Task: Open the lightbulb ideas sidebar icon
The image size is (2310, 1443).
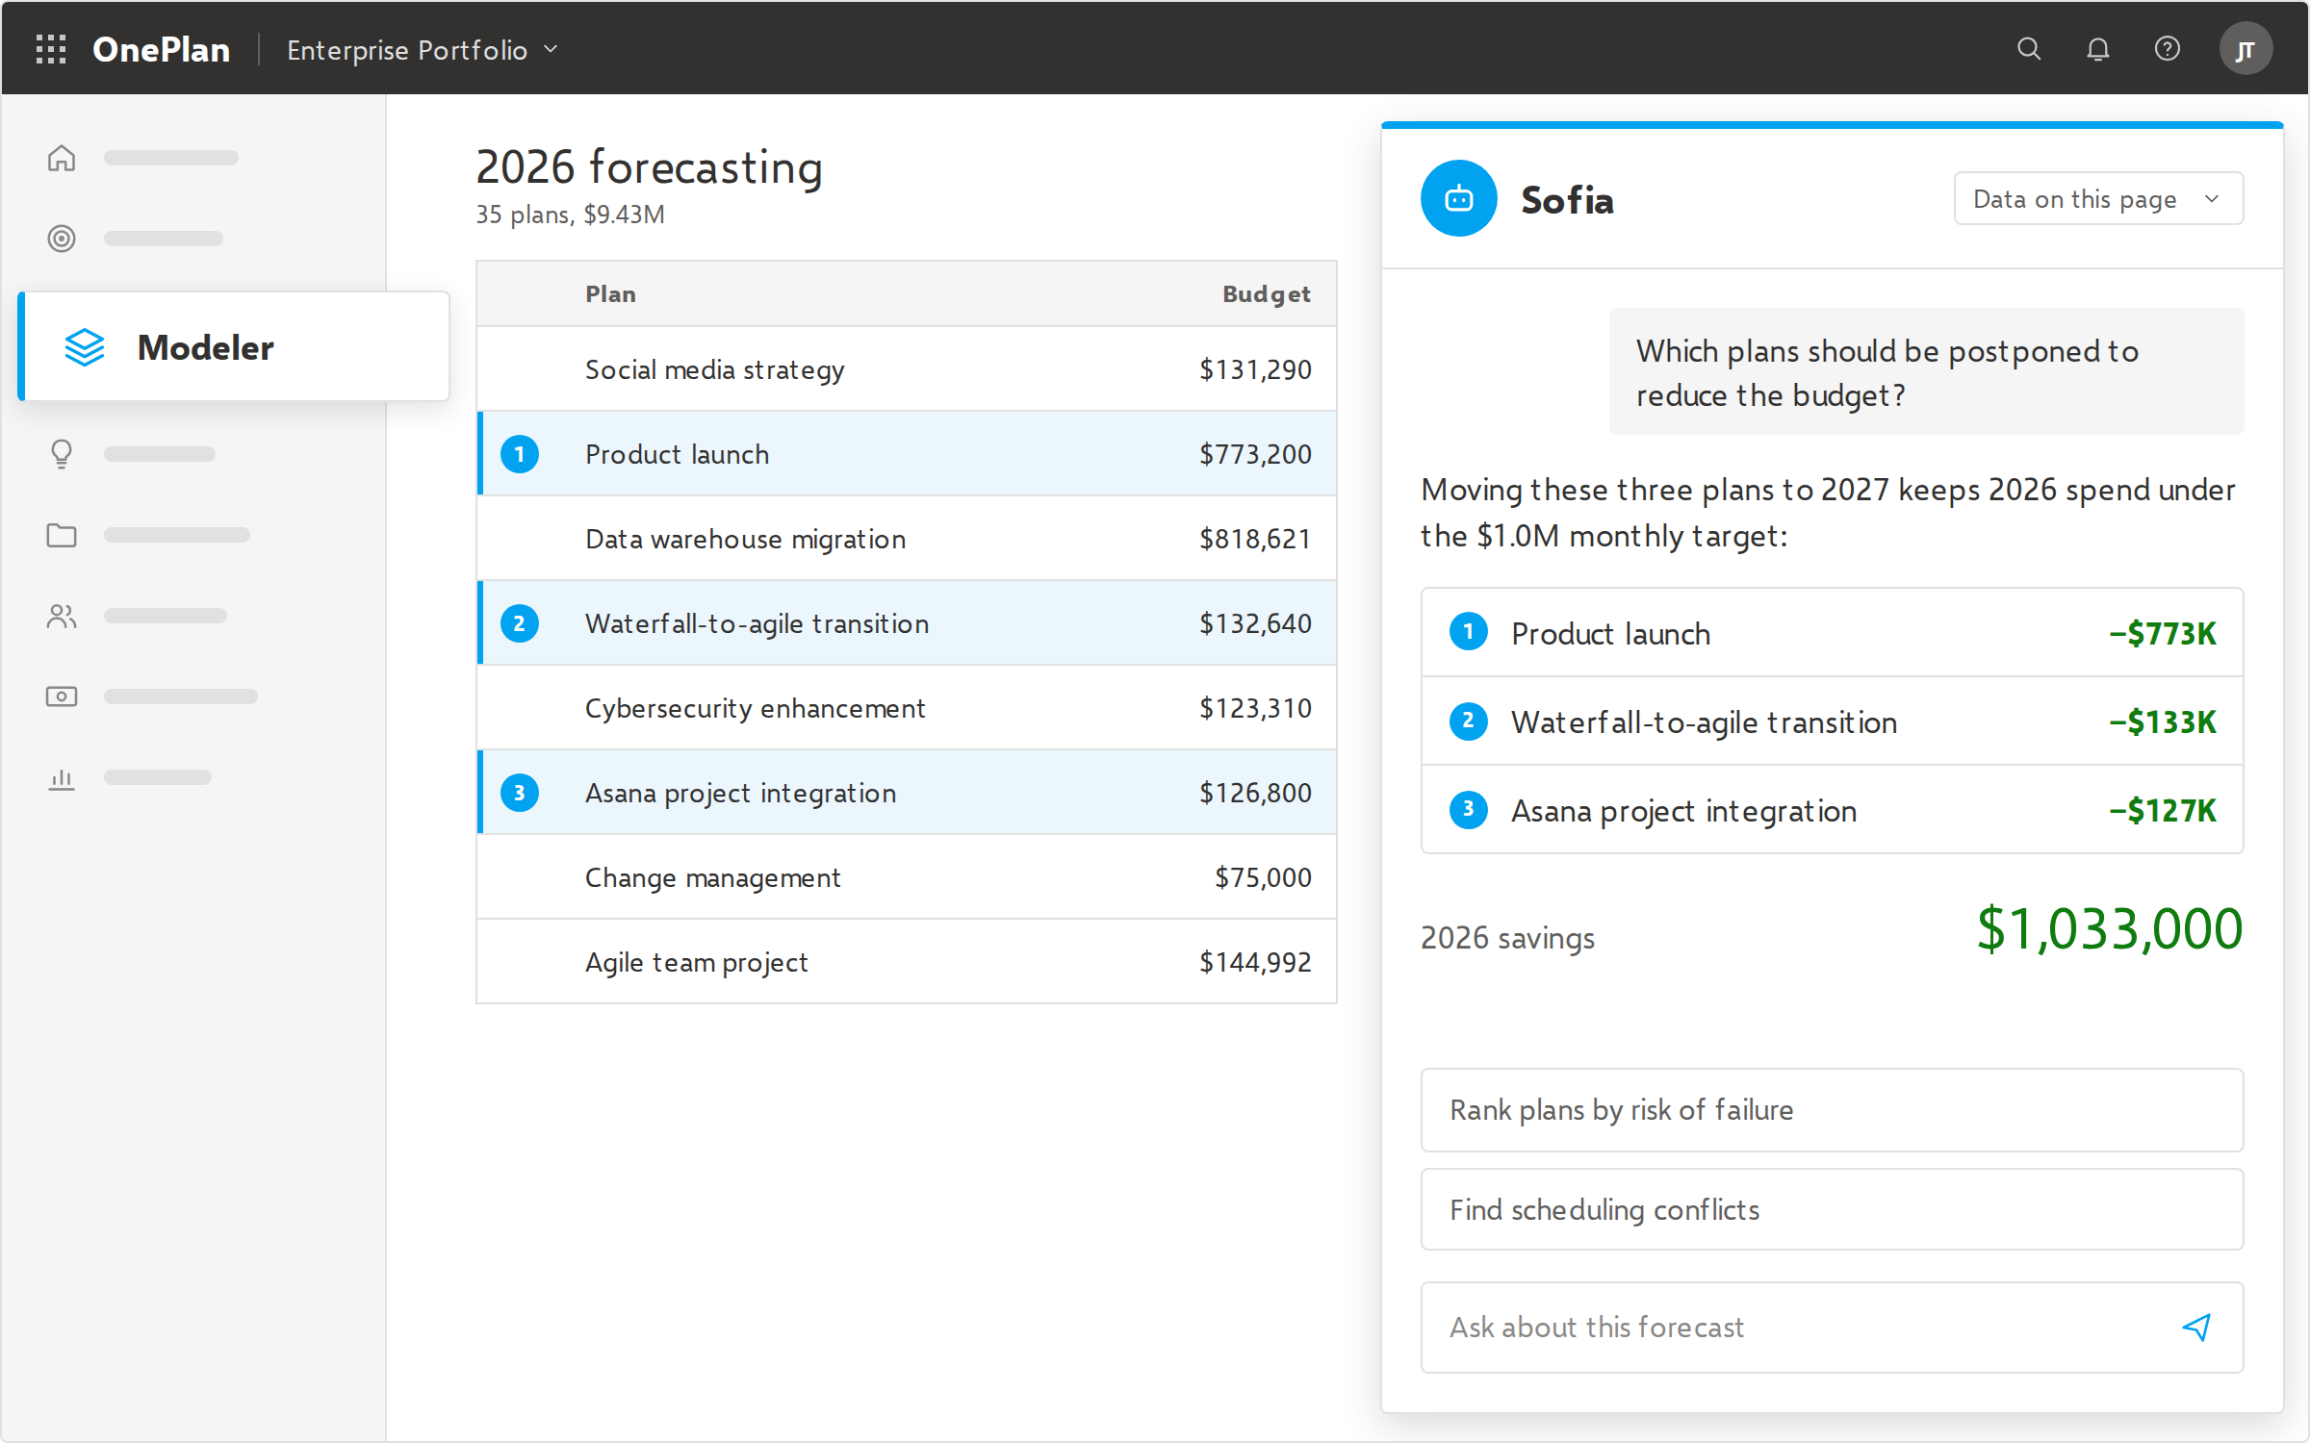Action: pyautogui.click(x=62, y=454)
